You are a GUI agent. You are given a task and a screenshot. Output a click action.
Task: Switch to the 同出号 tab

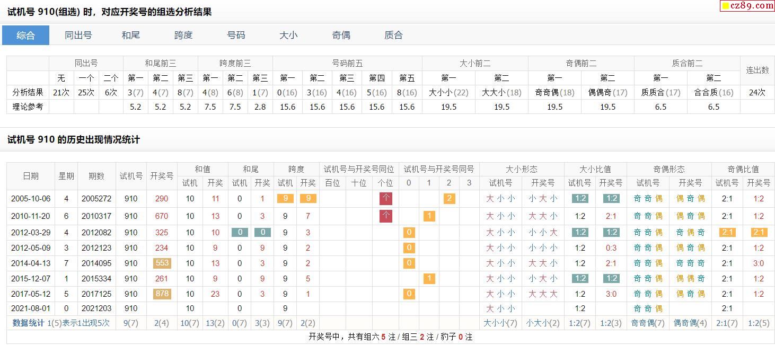point(78,36)
